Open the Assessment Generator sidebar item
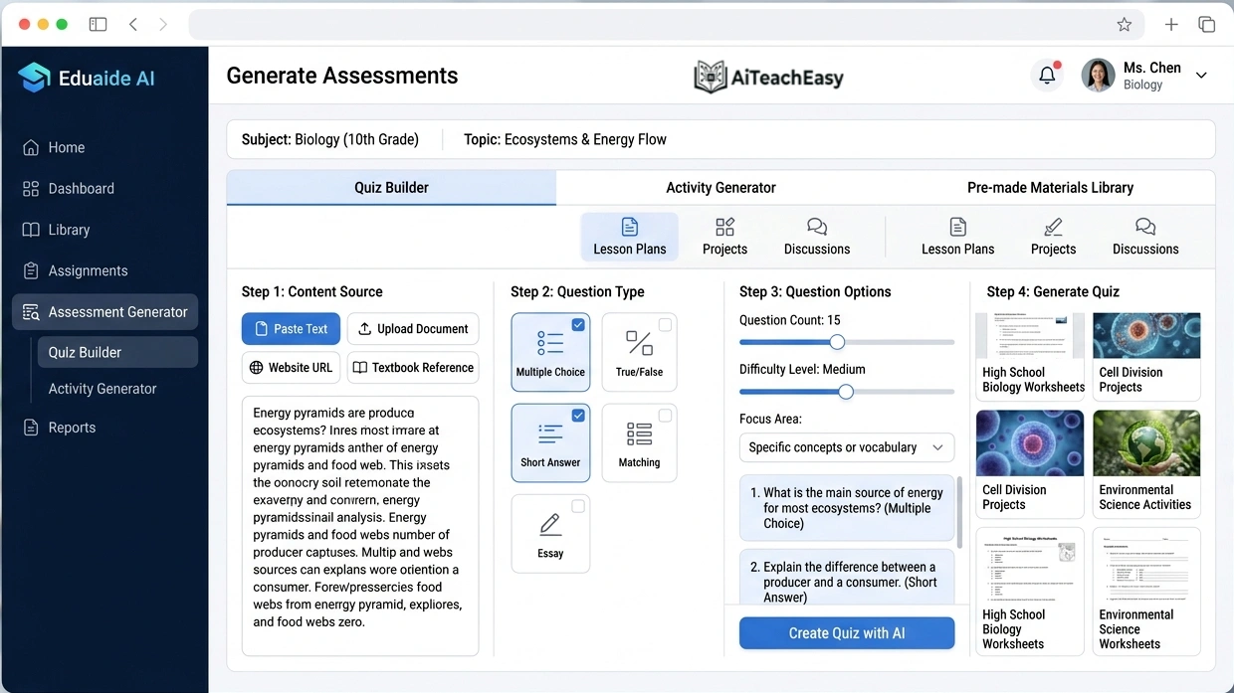Image resolution: width=1234 pixels, height=693 pixels. click(x=103, y=311)
